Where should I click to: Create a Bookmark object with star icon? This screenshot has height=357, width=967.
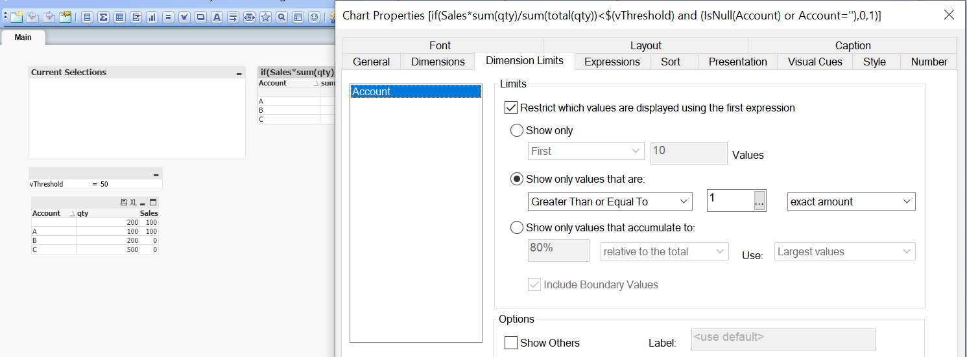coord(266,17)
